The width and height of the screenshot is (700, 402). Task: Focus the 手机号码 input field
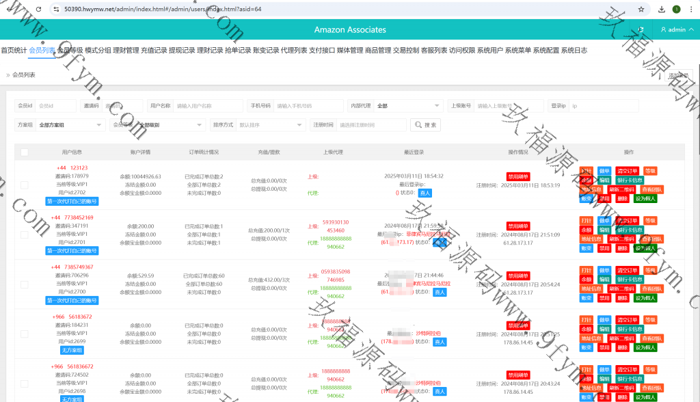[x=308, y=106]
